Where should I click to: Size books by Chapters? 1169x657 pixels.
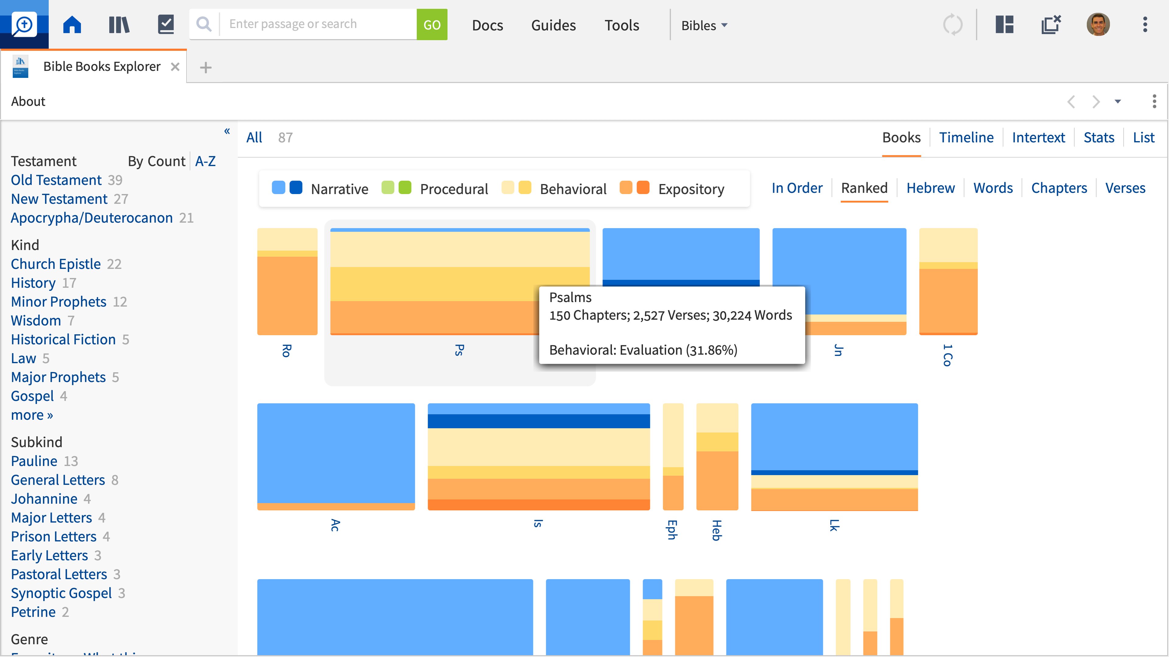1059,188
